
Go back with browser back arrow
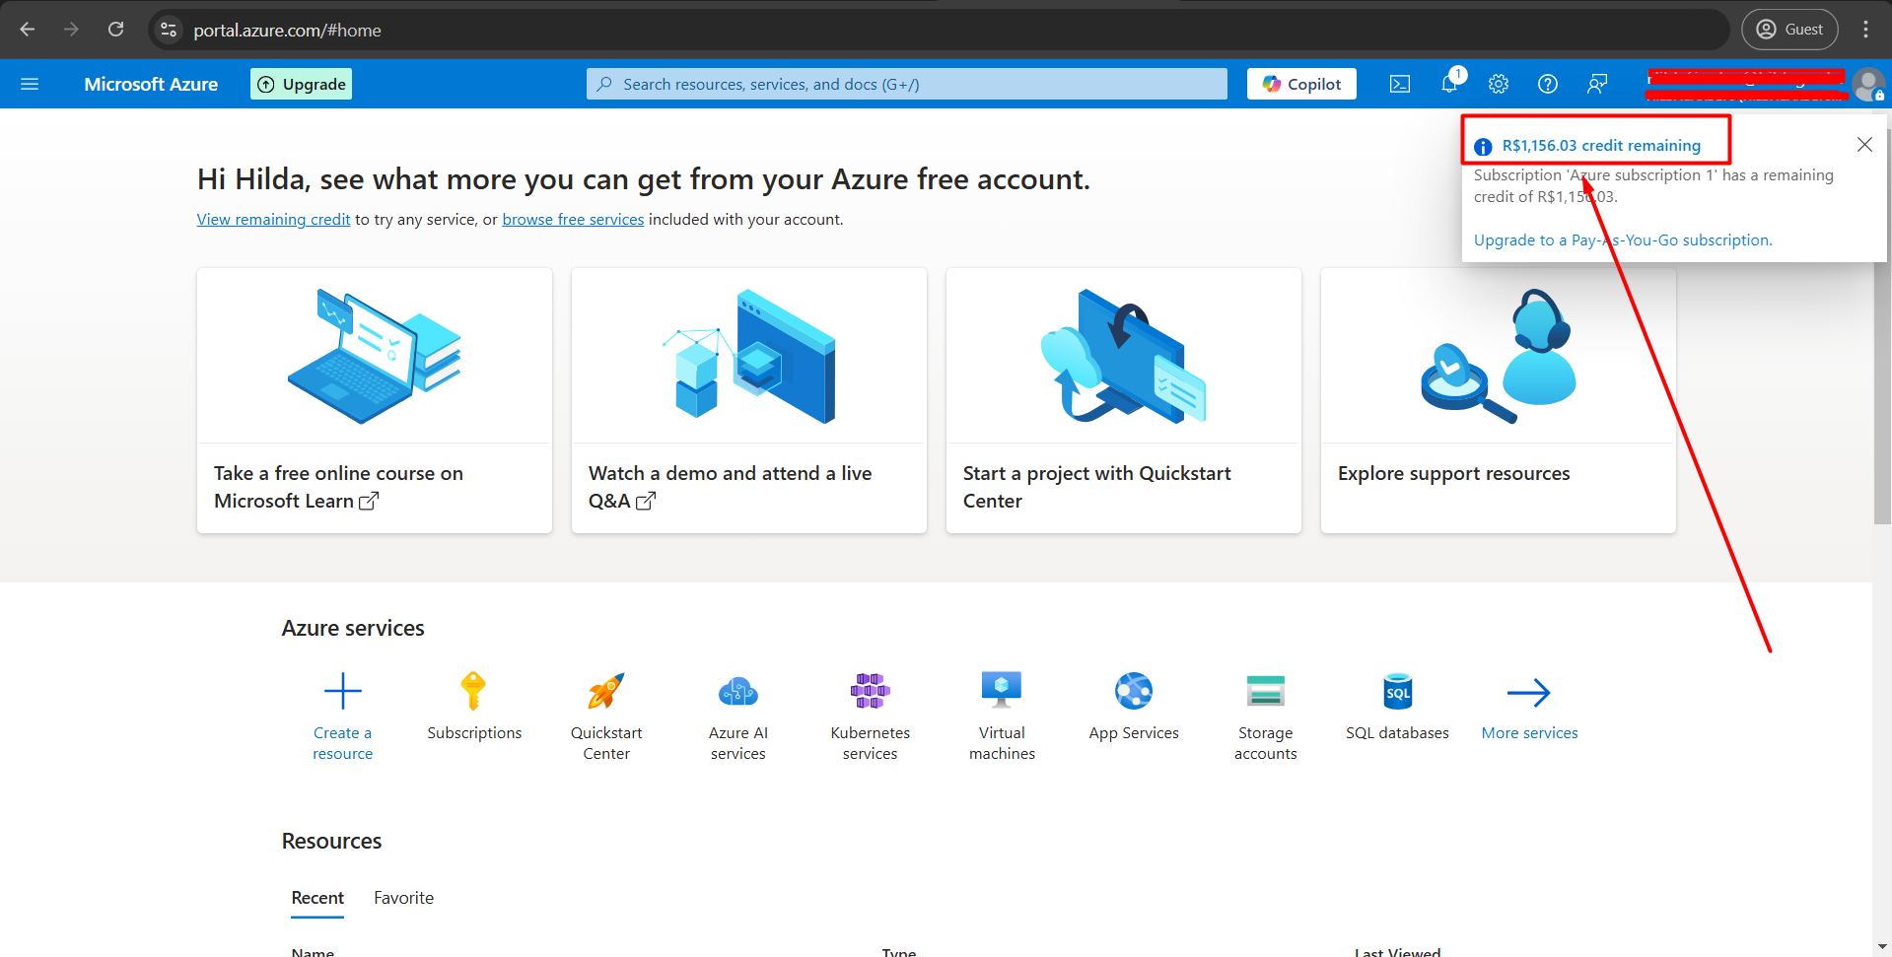click(x=28, y=30)
